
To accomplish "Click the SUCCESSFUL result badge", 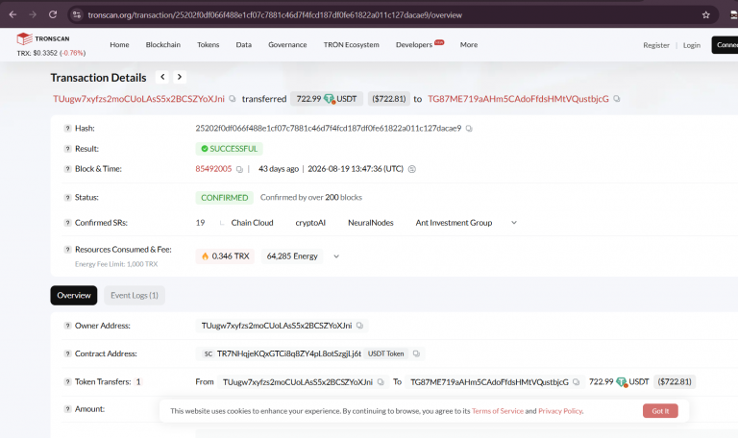I will tap(230, 149).
